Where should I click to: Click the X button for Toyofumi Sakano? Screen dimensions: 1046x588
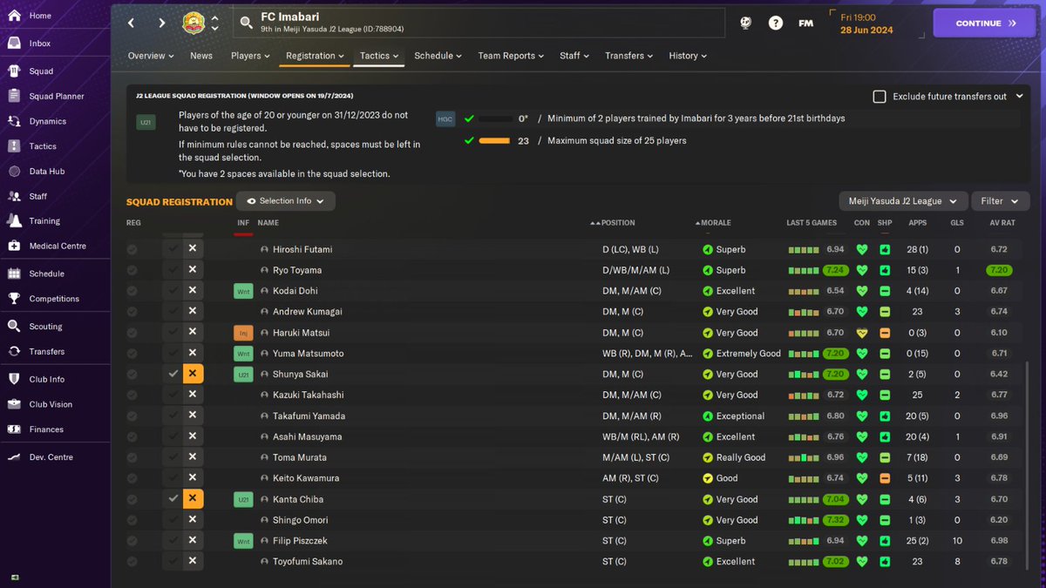[x=193, y=562]
